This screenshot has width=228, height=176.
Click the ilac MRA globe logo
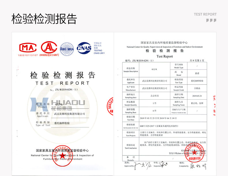(67, 49)
